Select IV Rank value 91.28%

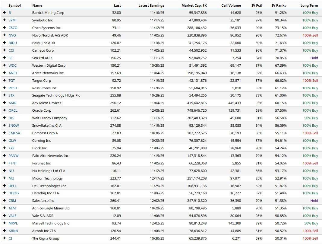point(281,13)
